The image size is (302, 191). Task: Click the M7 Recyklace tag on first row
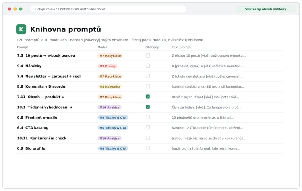click(110, 56)
